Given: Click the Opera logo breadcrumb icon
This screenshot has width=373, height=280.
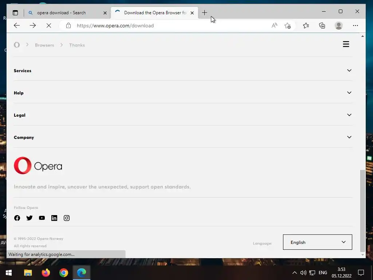Looking at the screenshot, I should click(17, 45).
